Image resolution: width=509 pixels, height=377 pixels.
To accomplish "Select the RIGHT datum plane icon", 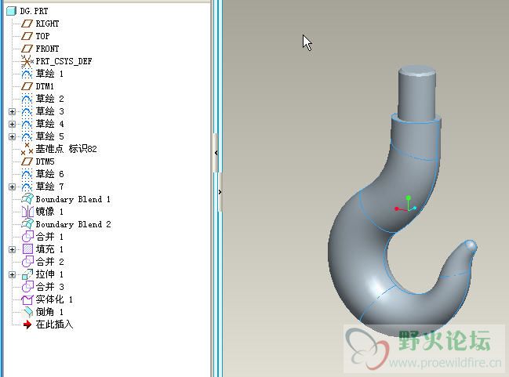I will [x=27, y=24].
